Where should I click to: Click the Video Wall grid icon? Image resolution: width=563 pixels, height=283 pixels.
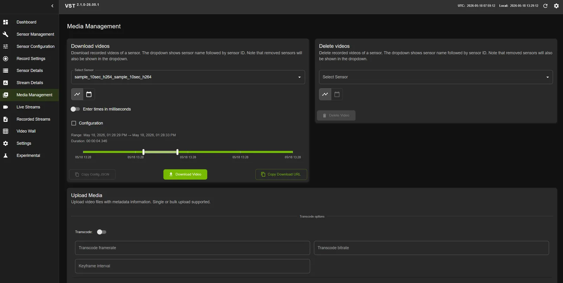click(x=6, y=131)
